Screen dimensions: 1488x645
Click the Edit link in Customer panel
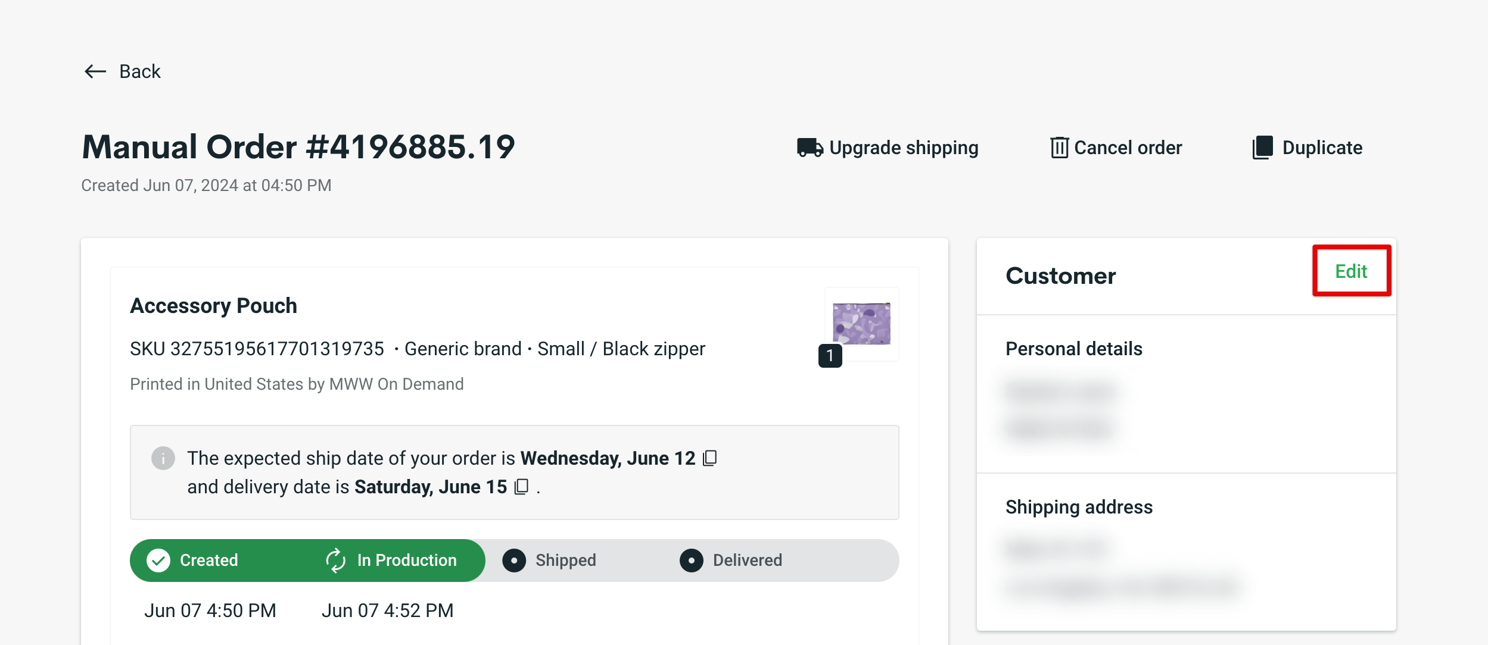1351,271
